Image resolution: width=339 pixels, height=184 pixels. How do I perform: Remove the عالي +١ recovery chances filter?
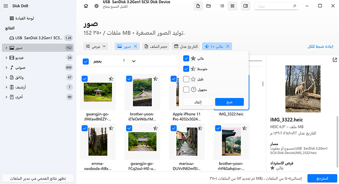click(228, 46)
